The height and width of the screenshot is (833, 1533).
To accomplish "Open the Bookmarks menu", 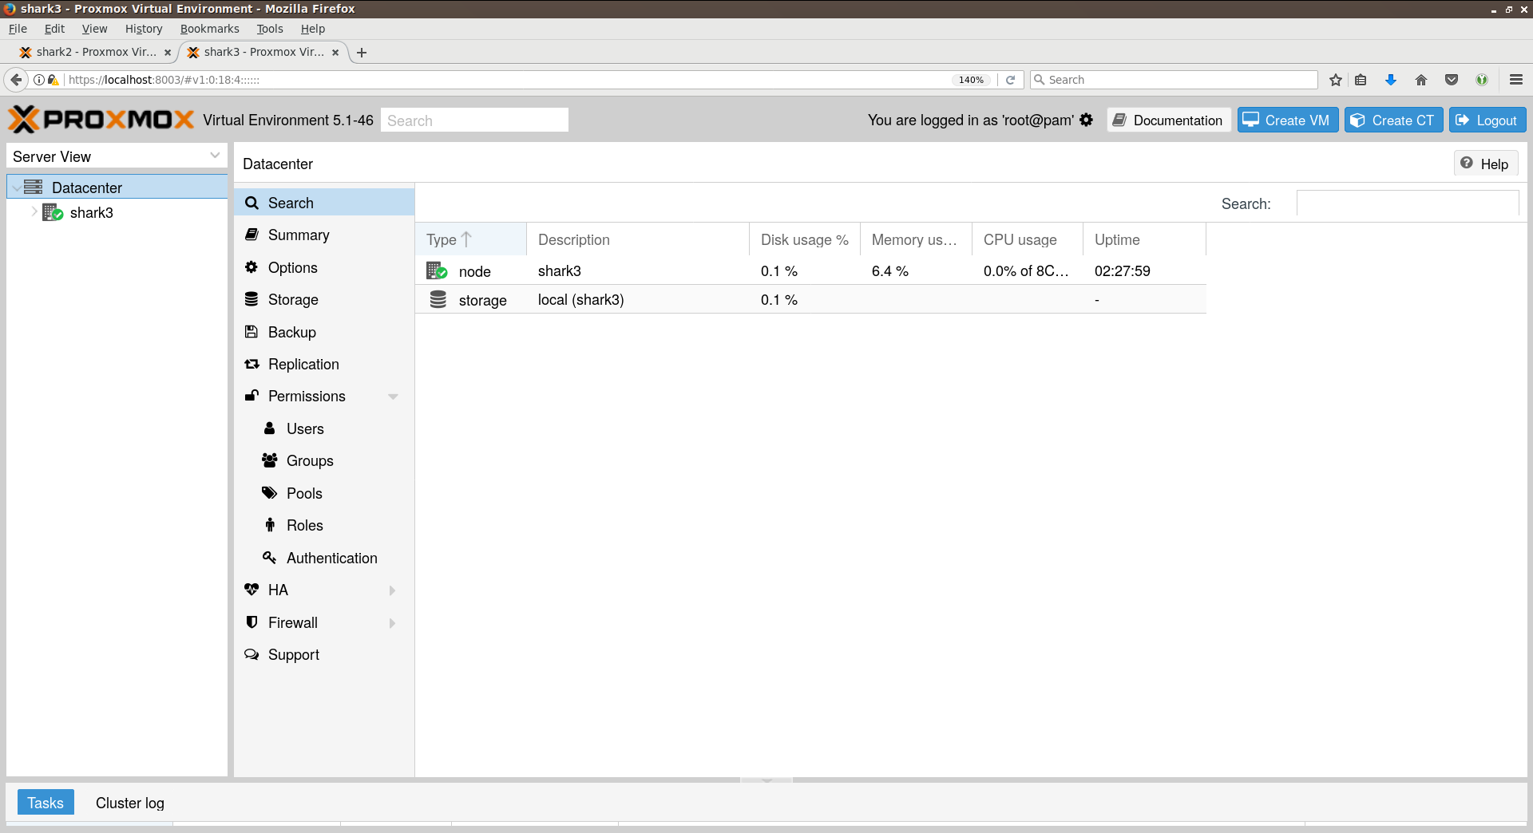I will point(209,29).
